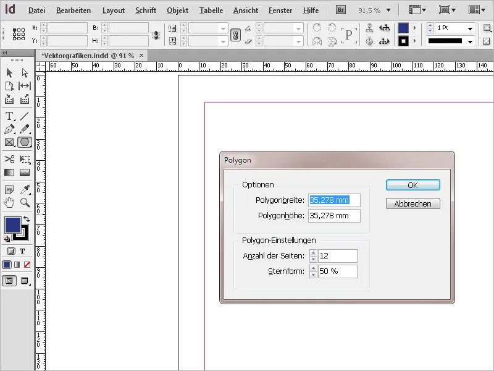Switch to Normal view mode
The image size is (494, 371).
click(9, 281)
